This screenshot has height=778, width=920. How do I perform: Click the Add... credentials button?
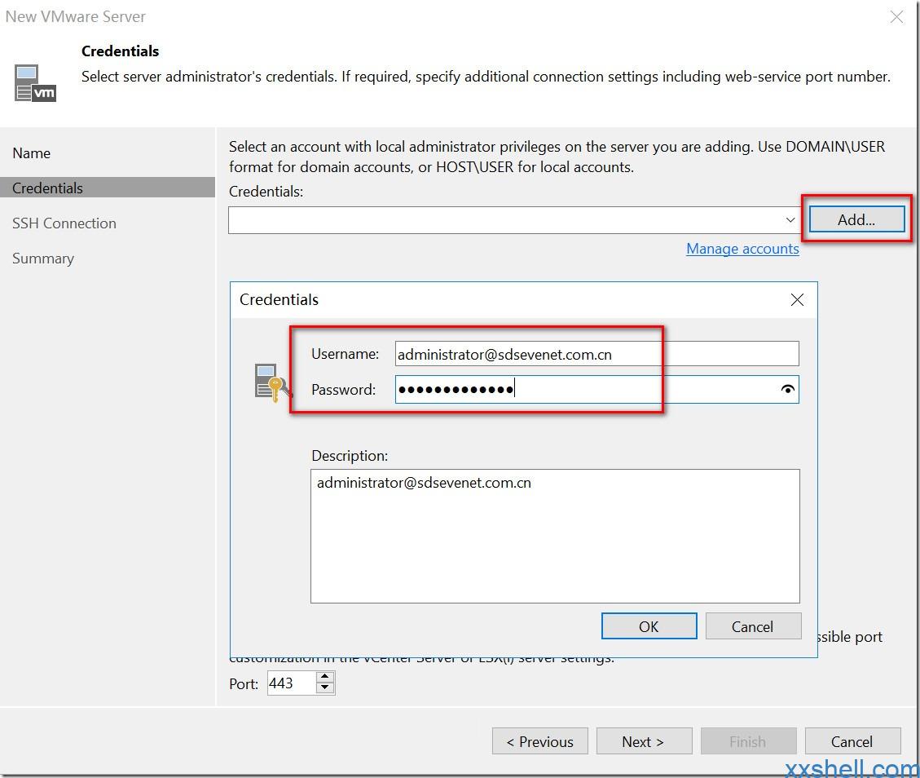[856, 219]
